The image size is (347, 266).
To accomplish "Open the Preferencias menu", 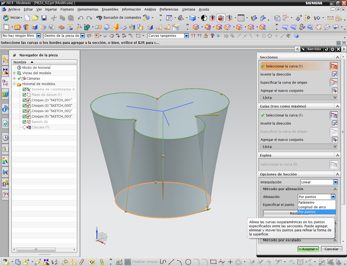I will (x=169, y=9).
